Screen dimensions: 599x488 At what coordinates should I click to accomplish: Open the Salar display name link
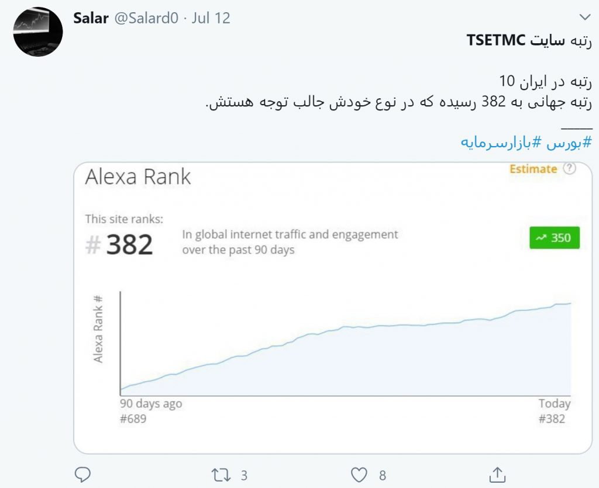91,18
